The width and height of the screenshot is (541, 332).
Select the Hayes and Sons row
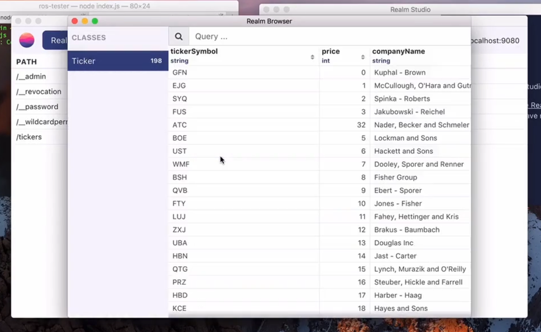401,309
